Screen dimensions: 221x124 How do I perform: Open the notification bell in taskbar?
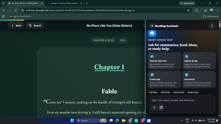pos(217,121)
